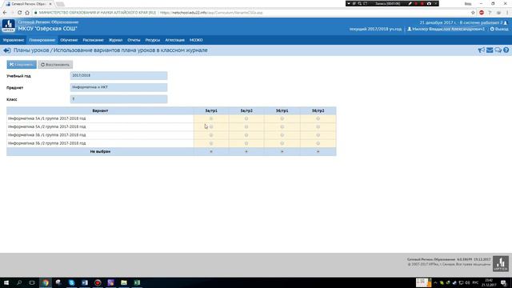
Task: Open the Класс field showing 5
Action: (118, 99)
